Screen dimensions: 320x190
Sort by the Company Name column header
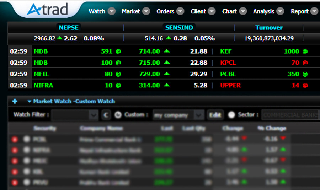tap(101, 128)
